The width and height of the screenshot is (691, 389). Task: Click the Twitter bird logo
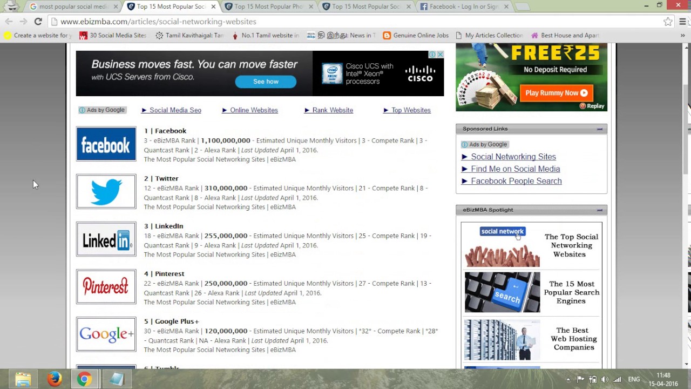tap(106, 191)
